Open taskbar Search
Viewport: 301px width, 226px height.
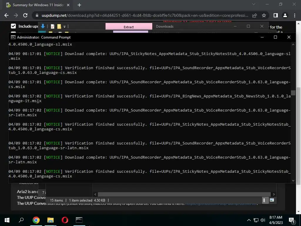(21, 220)
